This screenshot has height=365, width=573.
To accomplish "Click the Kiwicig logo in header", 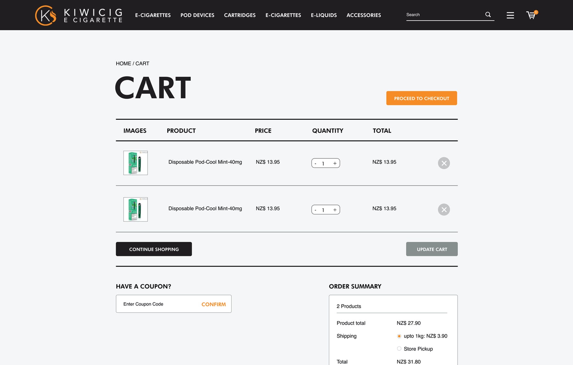I will (x=78, y=15).
